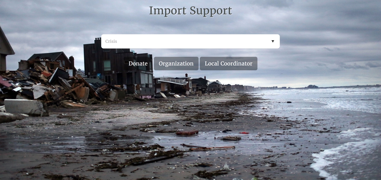Pick the gray Organization pill
Viewport: 381px width, 180px height.
tap(176, 64)
